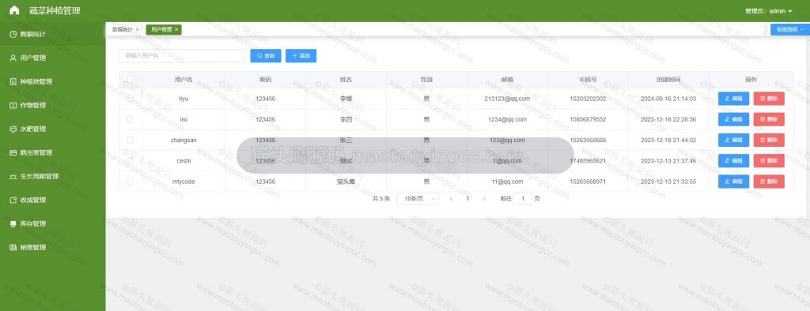Click the 查询 search button
The image size is (810, 311).
[x=266, y=56]
